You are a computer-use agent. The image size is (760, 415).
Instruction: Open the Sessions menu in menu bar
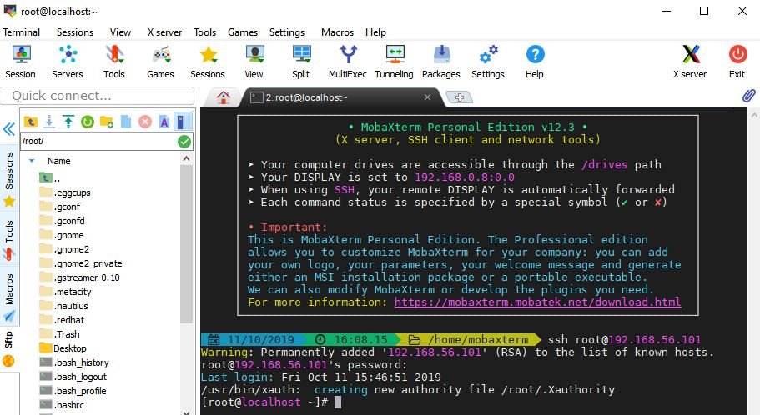tap(75, 32)
